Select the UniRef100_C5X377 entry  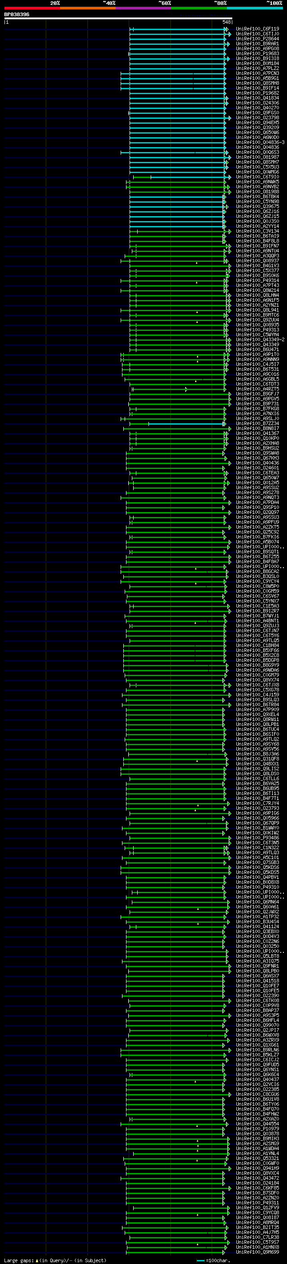257,271
